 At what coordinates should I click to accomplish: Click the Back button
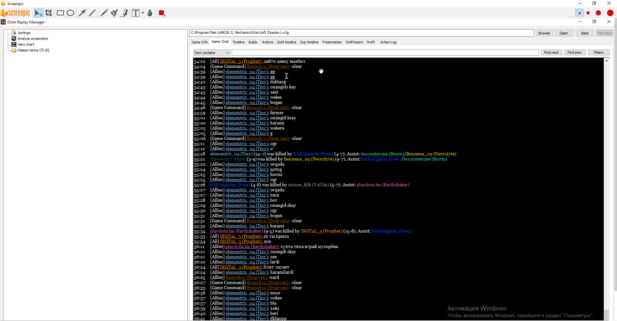coord(585,33)
